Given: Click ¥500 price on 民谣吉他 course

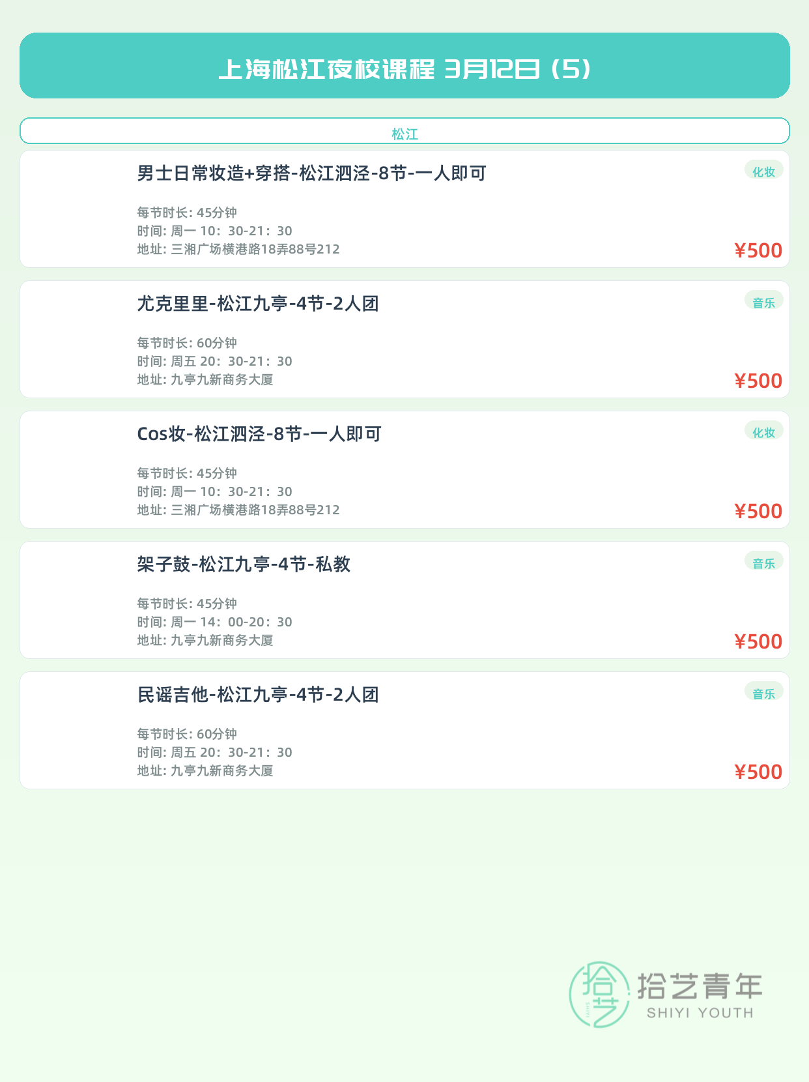Looking at the screenshot, I should 758,772.
